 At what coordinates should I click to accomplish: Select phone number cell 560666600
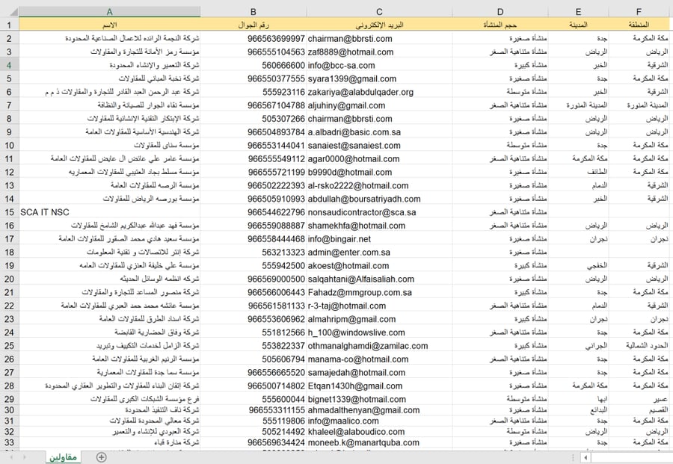pyautogui.click(x=253, y=65)
